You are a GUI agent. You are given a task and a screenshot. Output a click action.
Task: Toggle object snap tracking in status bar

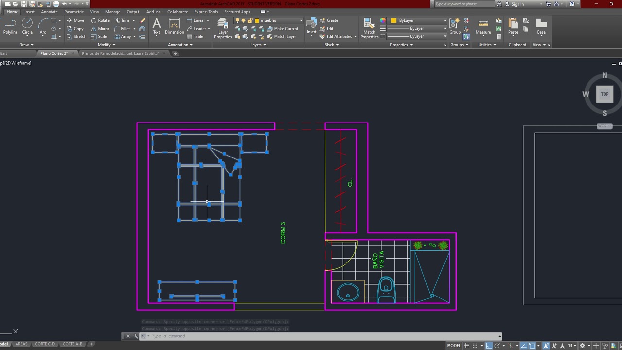[525, 346]
